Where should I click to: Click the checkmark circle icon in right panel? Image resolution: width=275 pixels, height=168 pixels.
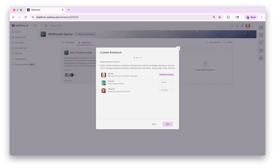(261, 51)
